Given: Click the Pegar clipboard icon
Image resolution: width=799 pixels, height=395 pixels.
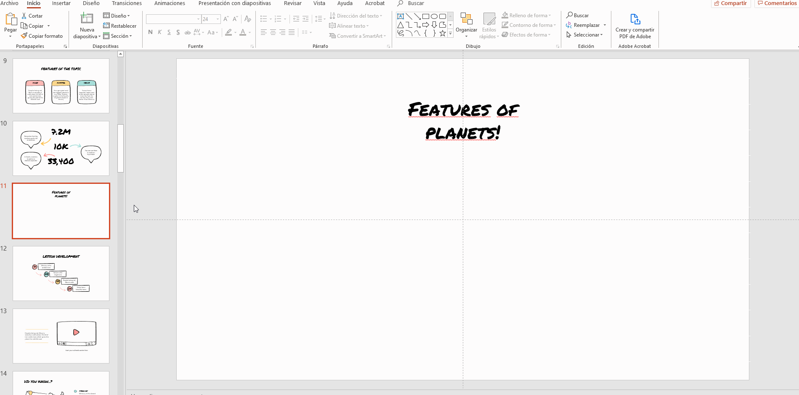Looking at the screenshot, I should pos(11,19).
